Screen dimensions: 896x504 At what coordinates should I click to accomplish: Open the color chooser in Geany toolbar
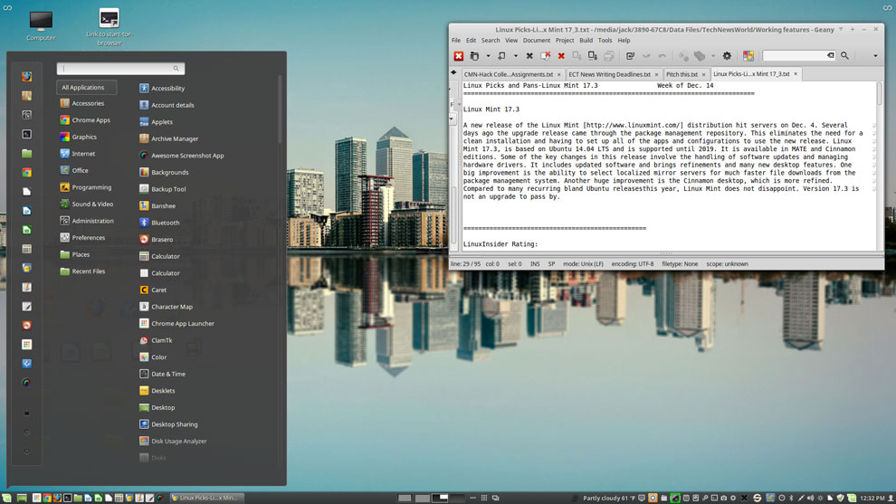[748, 56]
